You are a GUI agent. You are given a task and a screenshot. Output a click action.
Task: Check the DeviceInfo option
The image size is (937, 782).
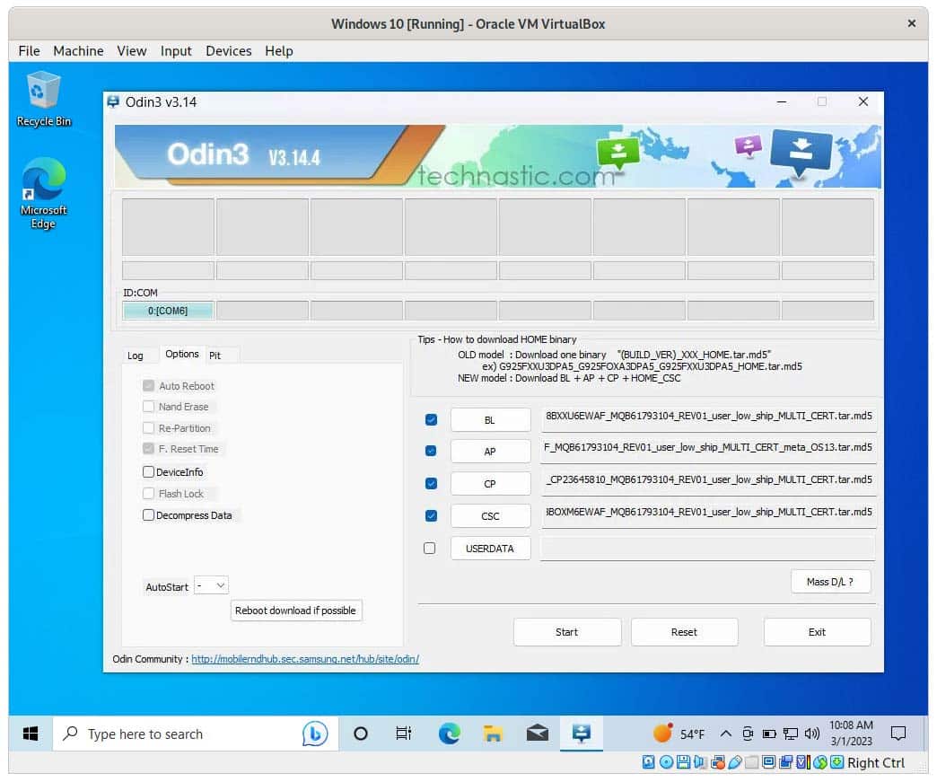[x=148, y=471]
